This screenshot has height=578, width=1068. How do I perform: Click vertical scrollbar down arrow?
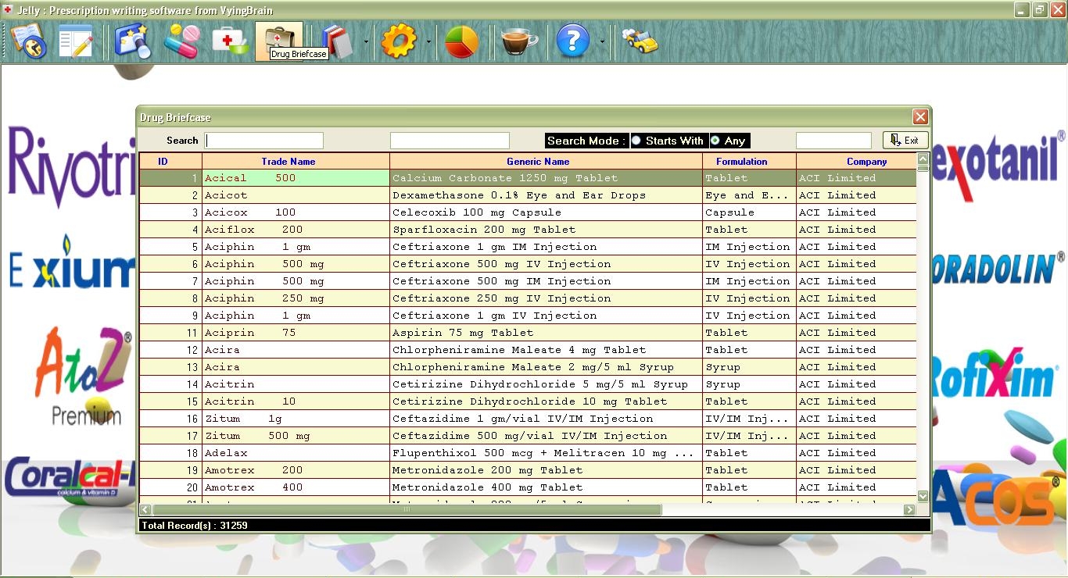coord(923,496)
